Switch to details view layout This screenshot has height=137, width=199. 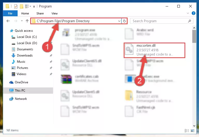(187, 131)
